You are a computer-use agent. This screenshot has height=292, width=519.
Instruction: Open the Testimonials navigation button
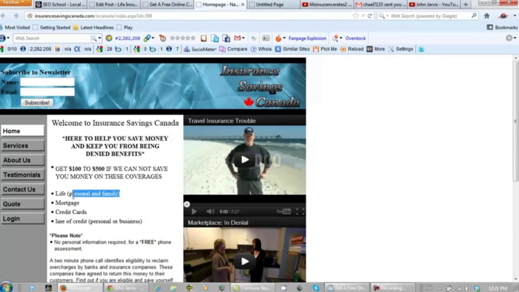22,175
